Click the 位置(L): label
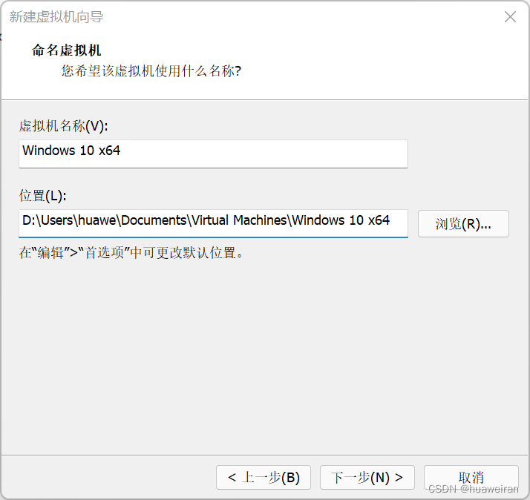Image resolution: width=530 pixels, height=500 pixels. click(x=43, y=196)
